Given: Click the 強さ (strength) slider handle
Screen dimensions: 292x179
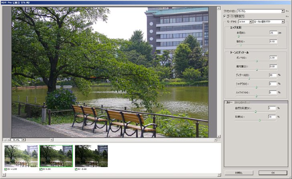Looking at the screenshot, I should (241, 45).
